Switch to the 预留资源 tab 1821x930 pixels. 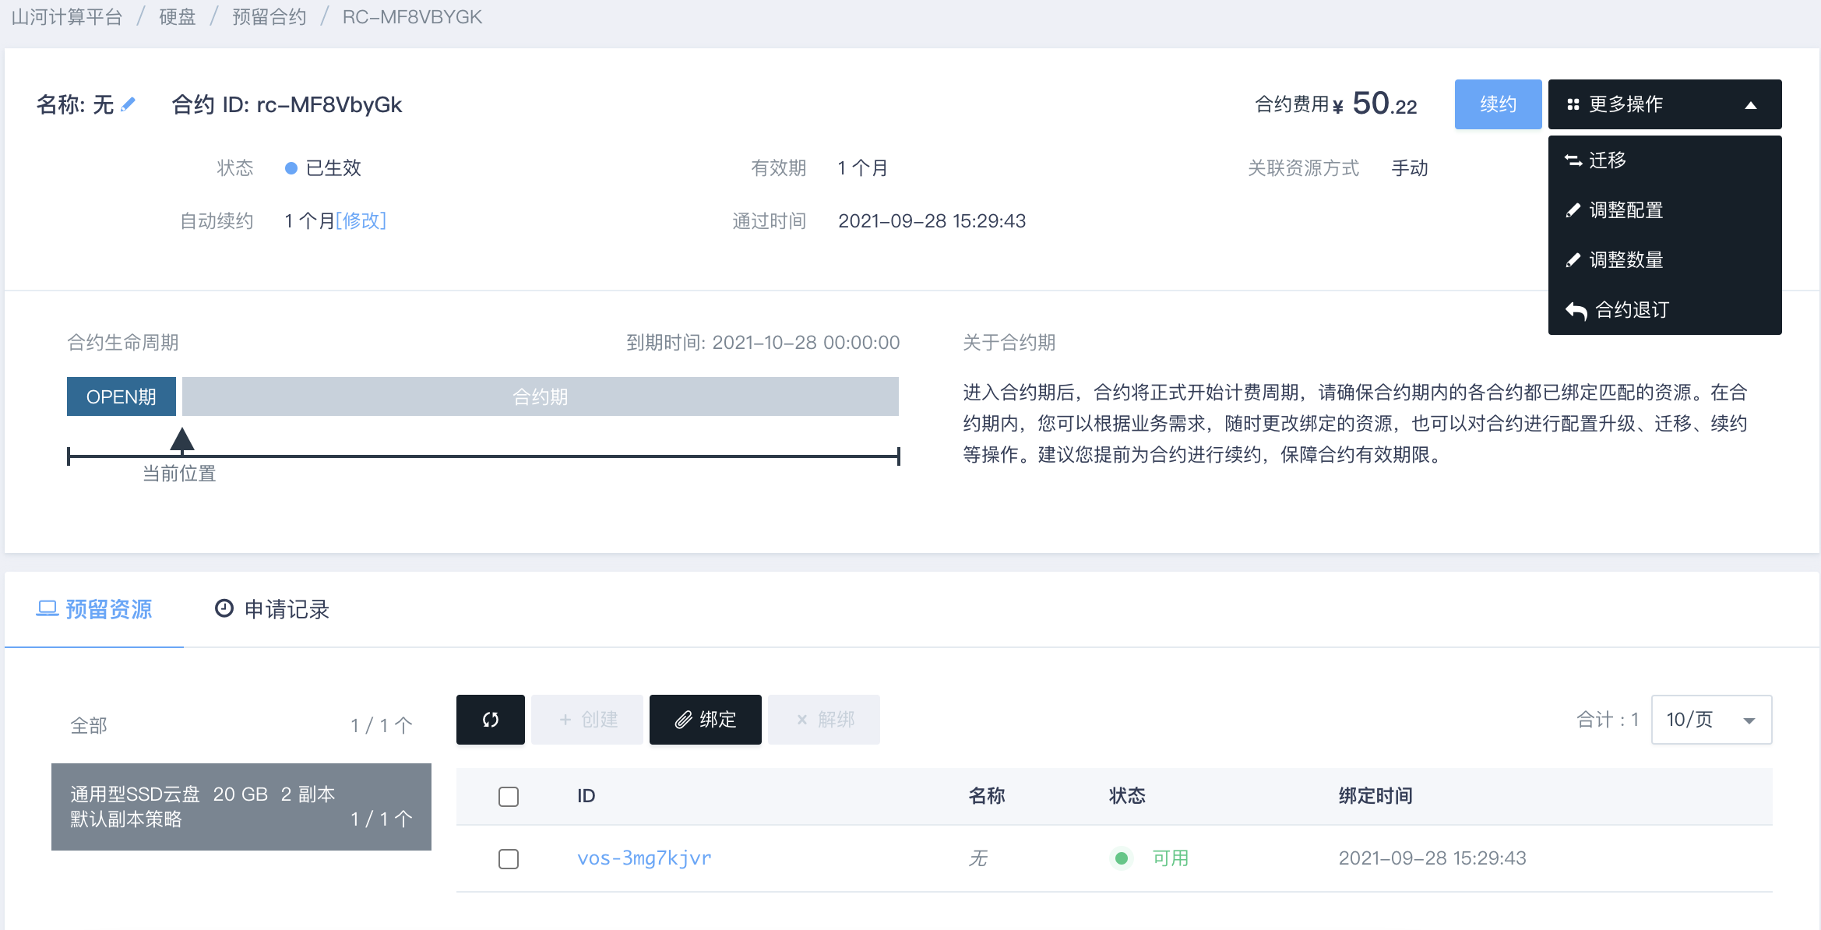[x=94, y=609]
